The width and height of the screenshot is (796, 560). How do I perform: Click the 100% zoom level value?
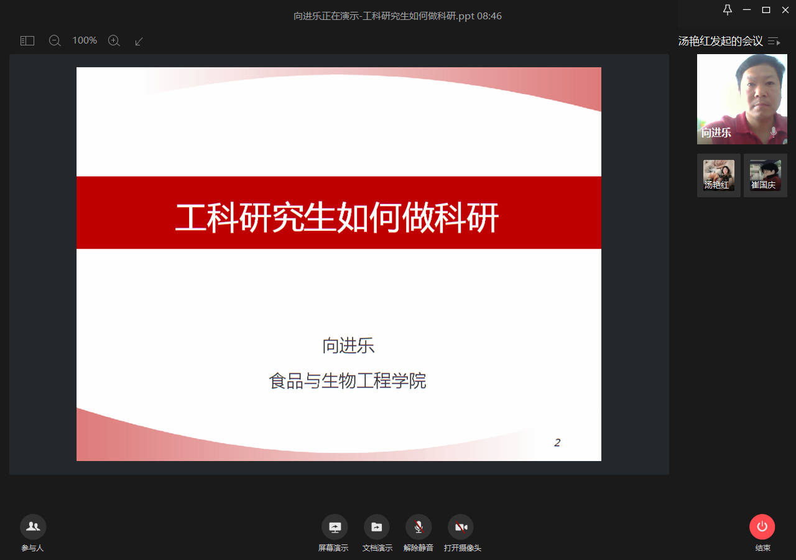point(85,40)
